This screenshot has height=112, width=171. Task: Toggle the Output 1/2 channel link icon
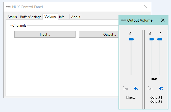[x=154, y=79]
